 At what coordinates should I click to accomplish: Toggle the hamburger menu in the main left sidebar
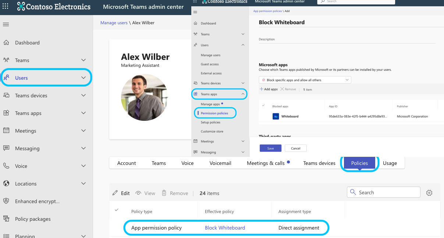pos(6,25)
